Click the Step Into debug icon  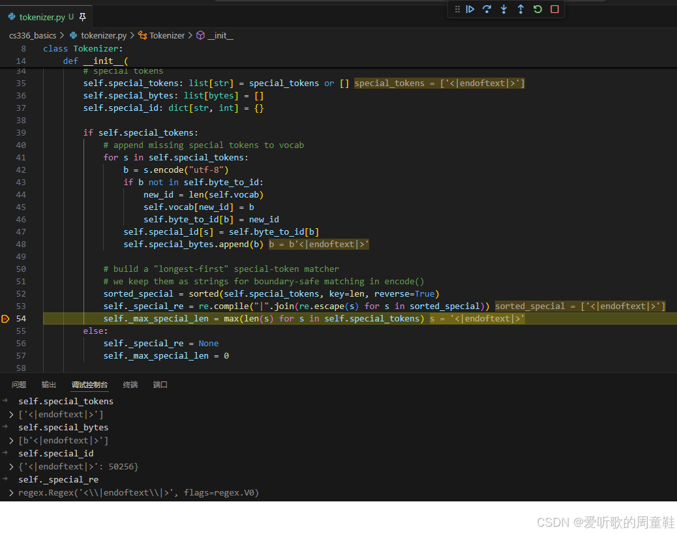tap(504, 9)
